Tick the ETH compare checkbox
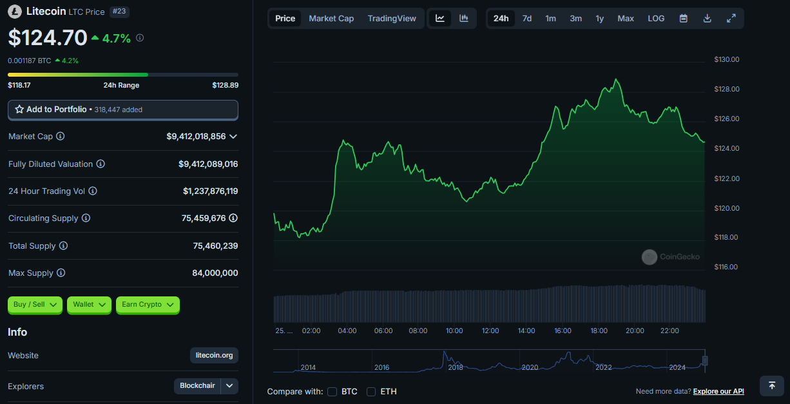Viewport: 790px width, 404px height. (371, 392)
